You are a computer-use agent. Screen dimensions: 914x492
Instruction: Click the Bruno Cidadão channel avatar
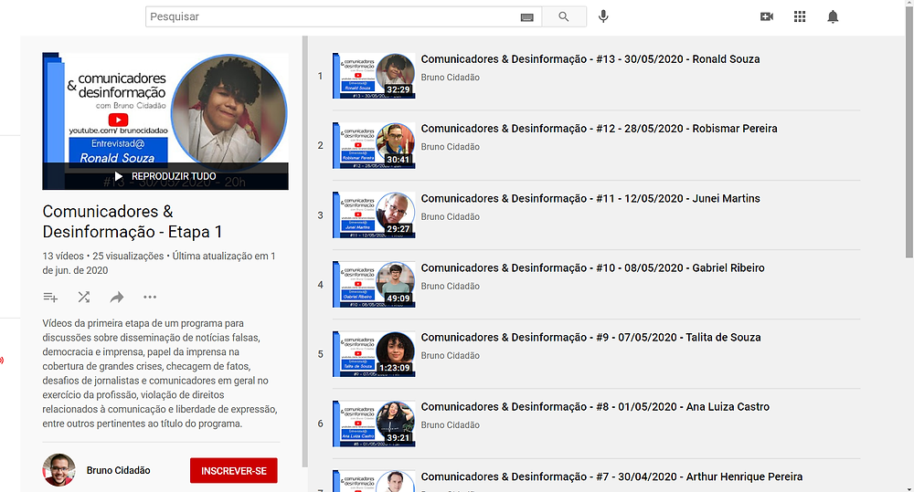(58, 470)
